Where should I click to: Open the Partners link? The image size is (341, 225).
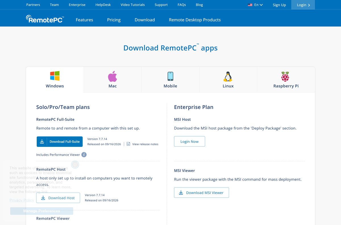(33, 5)
